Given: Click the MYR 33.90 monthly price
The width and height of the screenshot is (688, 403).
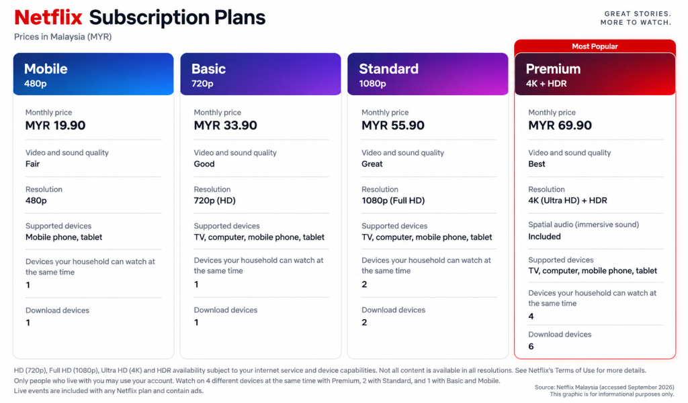Looking at the screenshot, I should [x=226, y=125].
